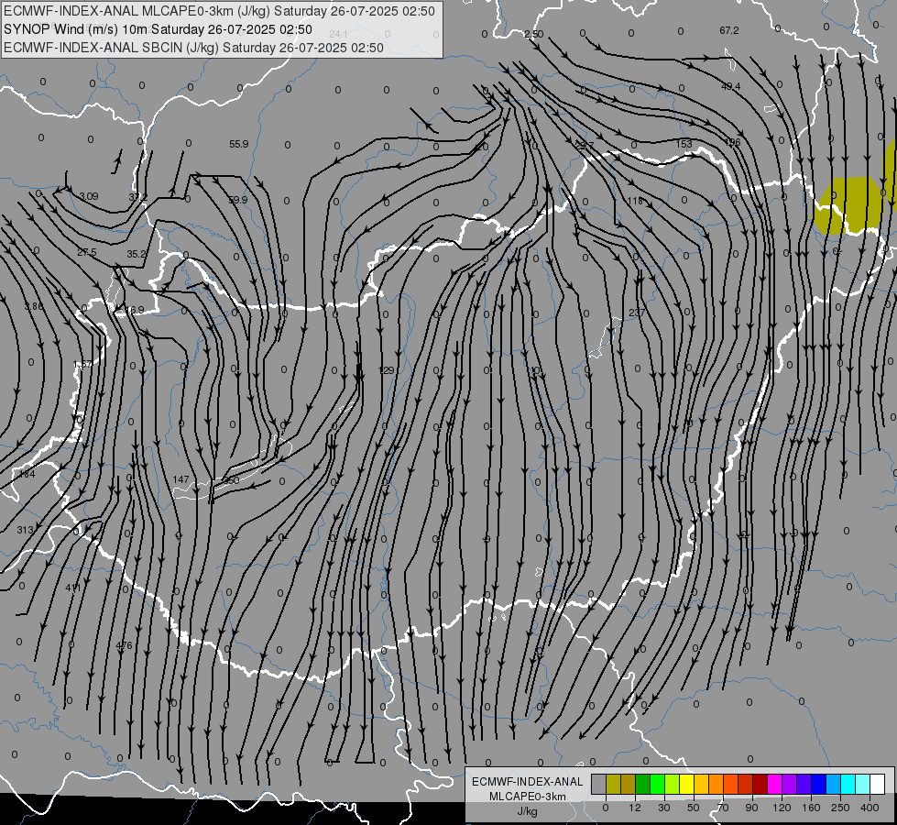The image size is (897, 825).
Task: Click the cyan legend swatch
Action: pyautogui.click(x=848, y=784)
